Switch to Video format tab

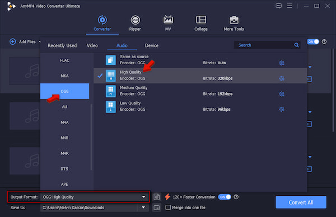tap(92, 46)
